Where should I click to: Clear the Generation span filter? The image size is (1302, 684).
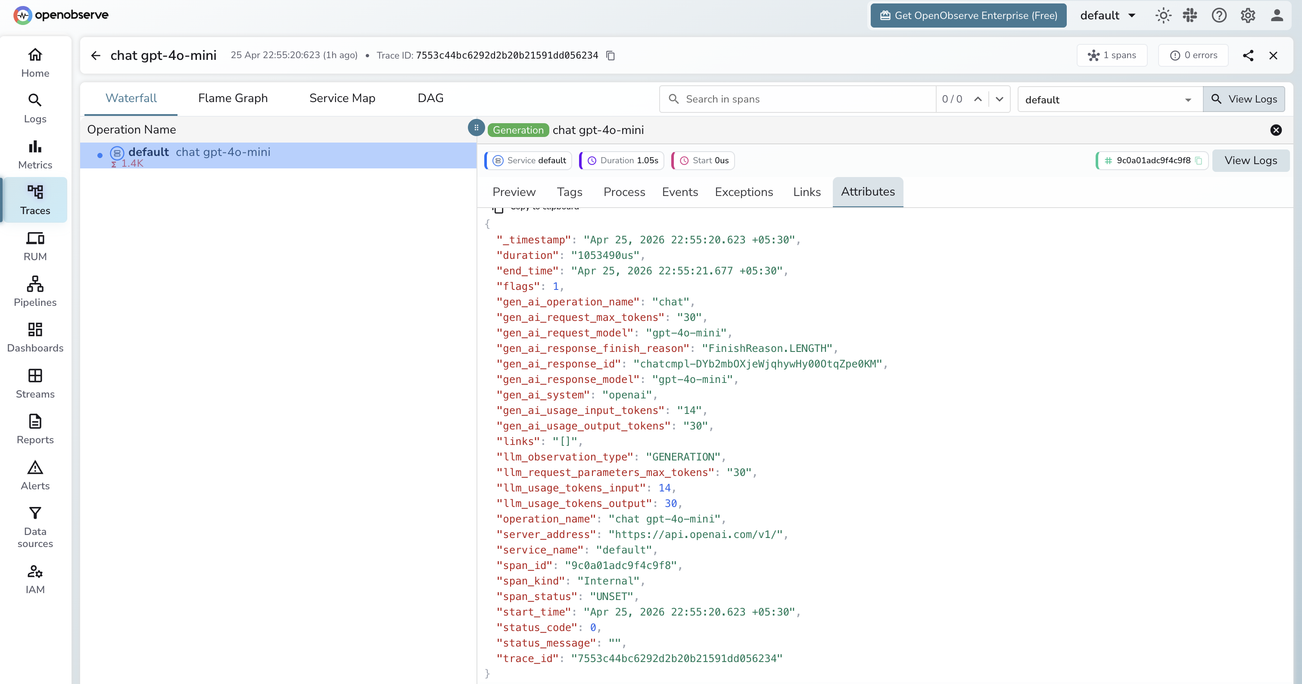[1276, 130]
